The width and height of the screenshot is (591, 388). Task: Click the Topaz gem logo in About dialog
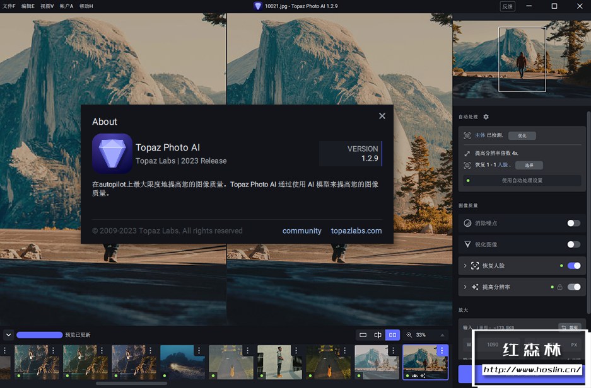coord(112,153)
